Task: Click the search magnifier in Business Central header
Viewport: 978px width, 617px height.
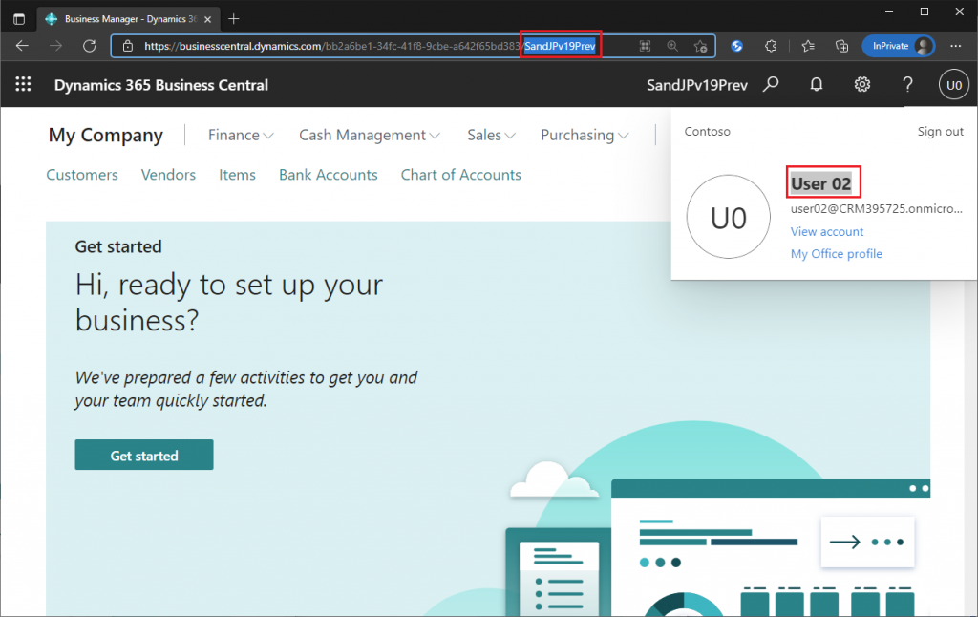Action: 771,84
